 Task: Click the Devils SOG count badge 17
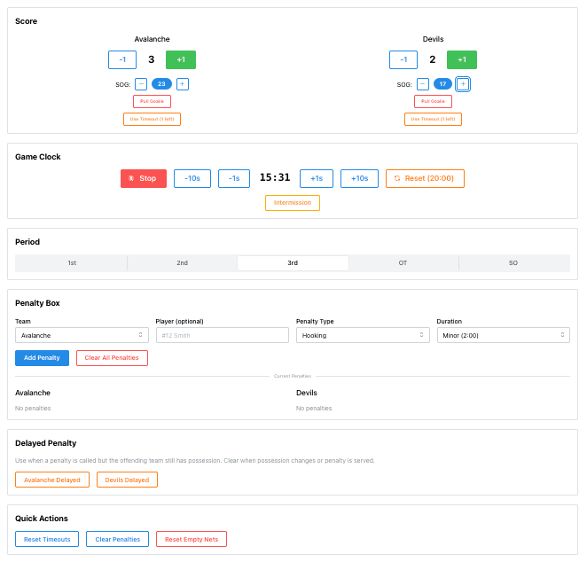point(442,84)
